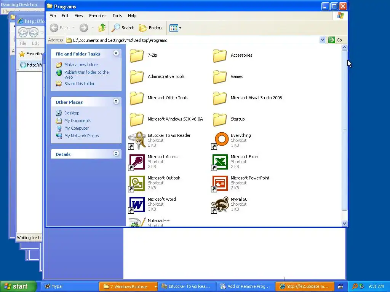Click the vertical scrollbar thumb in file list
Viewport: 390px width, 292px height.
click(x=344, y=130)
